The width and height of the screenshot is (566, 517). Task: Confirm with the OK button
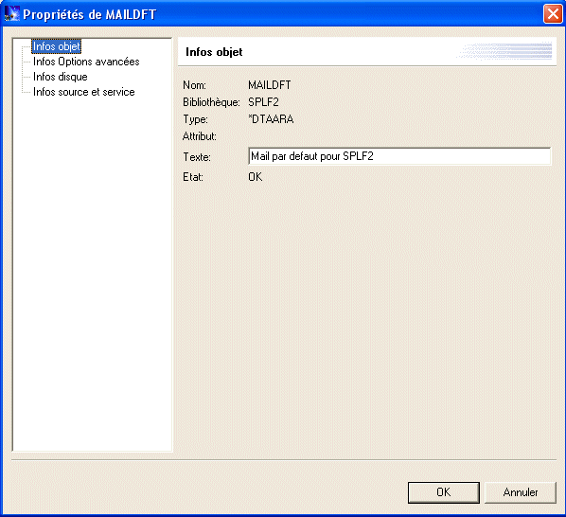[444, 492]
